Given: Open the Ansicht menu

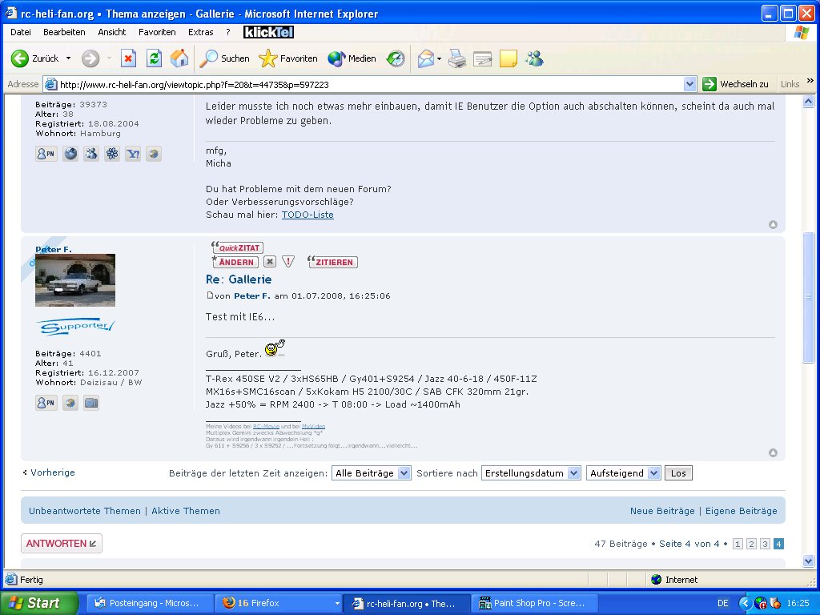Looking at the screenshot, I should pyautogui.click(x=112, y=32).
